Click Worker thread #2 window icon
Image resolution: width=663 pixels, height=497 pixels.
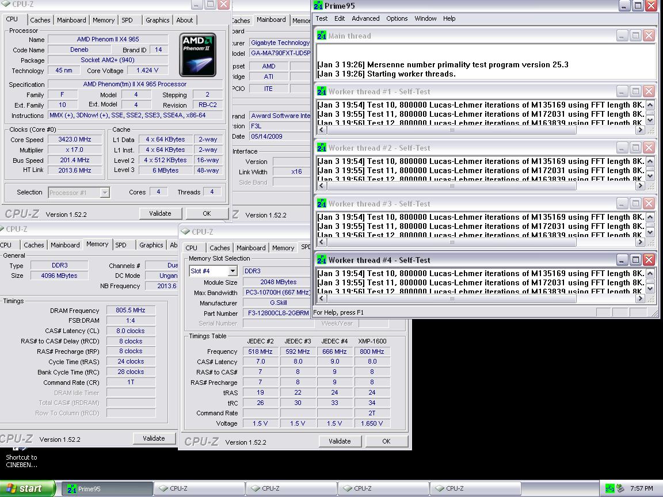click(x=321, y=147)
